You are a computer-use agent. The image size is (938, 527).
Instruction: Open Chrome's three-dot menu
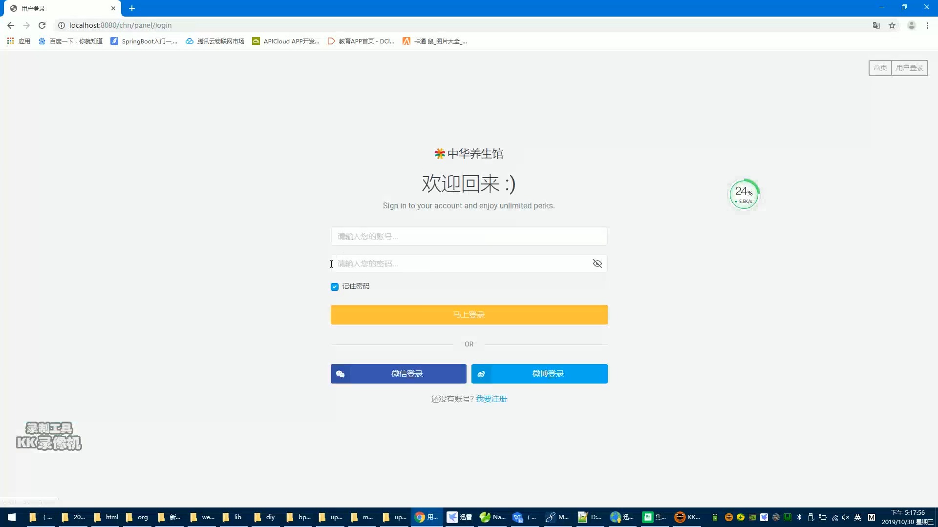(x=927, y=25)
